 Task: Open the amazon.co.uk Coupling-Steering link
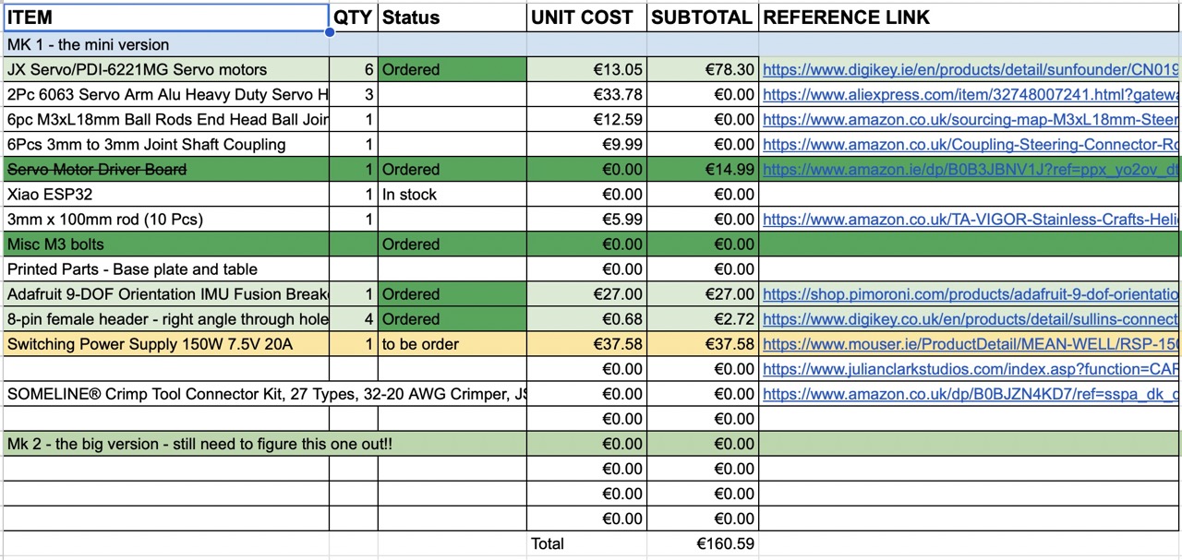click(x=971, y=144)
